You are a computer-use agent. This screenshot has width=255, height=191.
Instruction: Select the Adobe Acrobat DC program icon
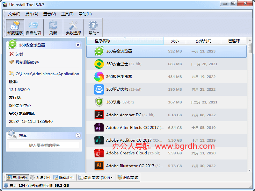click(99, 115)
